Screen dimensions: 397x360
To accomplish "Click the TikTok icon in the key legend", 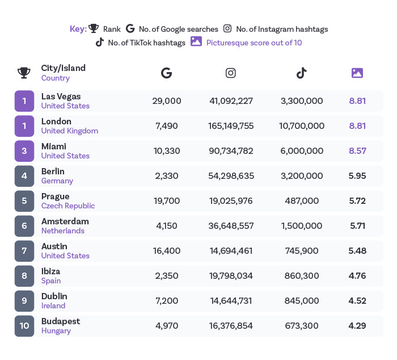I will click(x=99, y=42).
